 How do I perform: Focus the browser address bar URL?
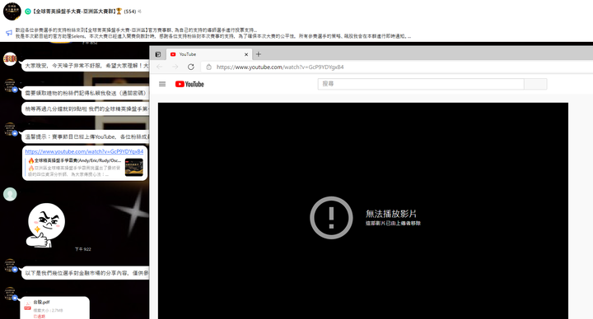(280, 67)
